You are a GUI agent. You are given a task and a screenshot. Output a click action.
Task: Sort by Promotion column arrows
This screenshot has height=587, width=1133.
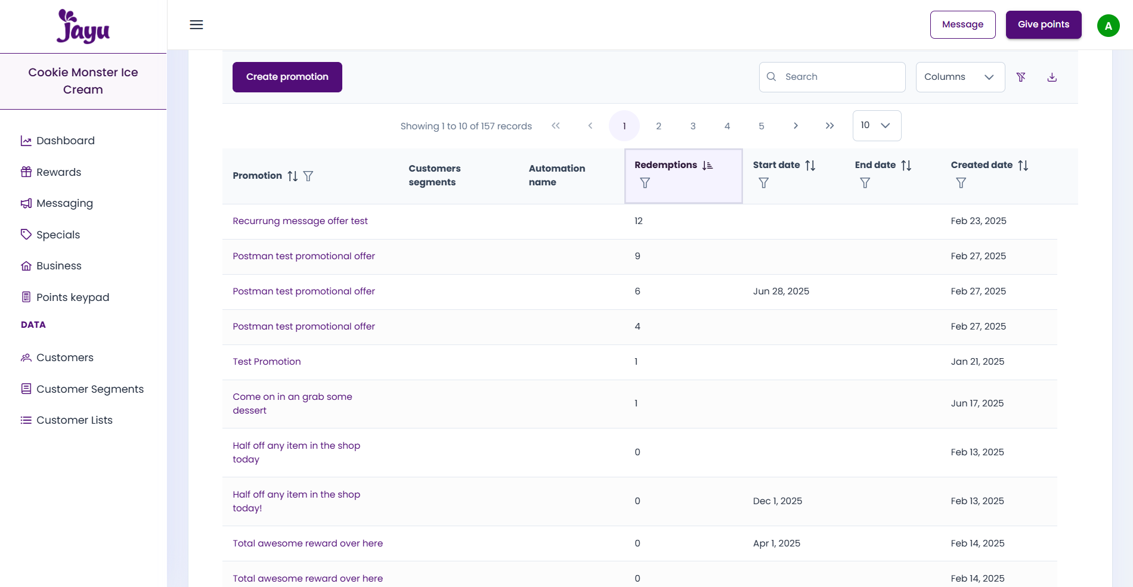292,176
